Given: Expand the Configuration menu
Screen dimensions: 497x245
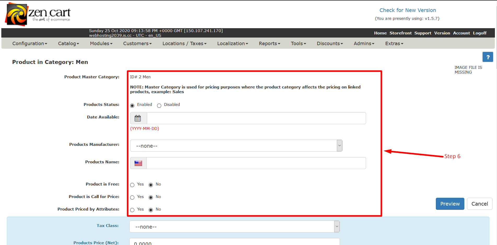Looking at the screenshot, I should pyautogui.click(x=30, y=44).
